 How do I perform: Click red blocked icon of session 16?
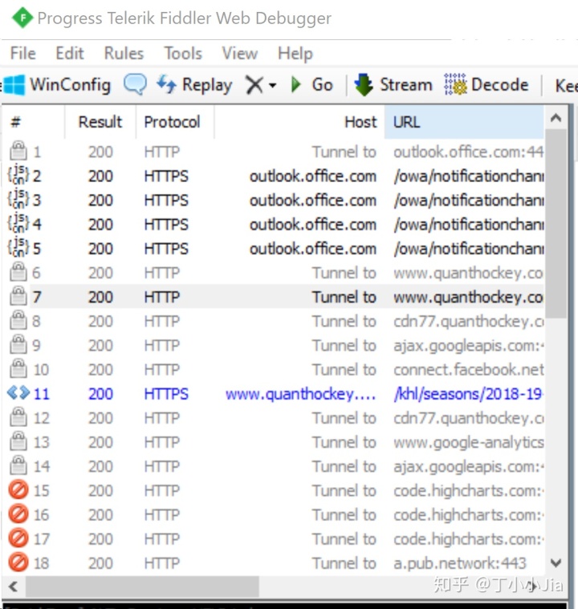click(x=18, y=514)
